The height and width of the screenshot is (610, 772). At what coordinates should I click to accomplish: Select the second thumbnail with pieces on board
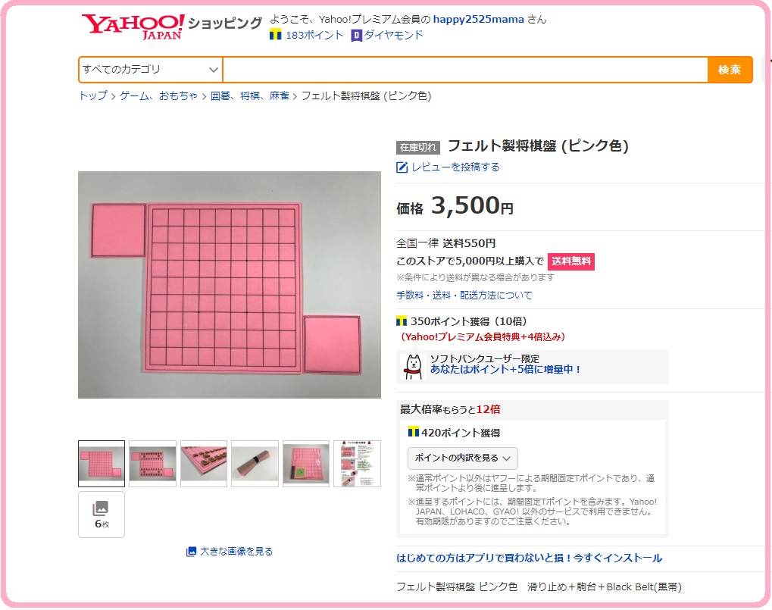coord(152,464)
